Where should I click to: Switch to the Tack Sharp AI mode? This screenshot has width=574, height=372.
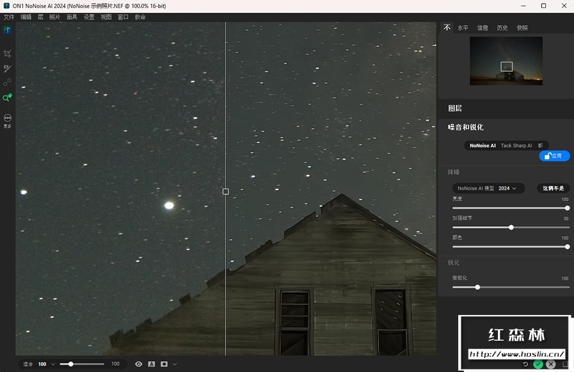[x=516, y=146]
